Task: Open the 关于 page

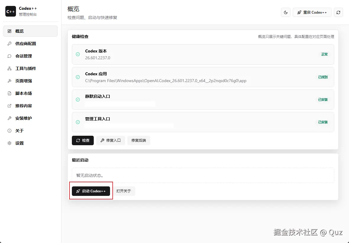Action: click(x=30, y=131)
